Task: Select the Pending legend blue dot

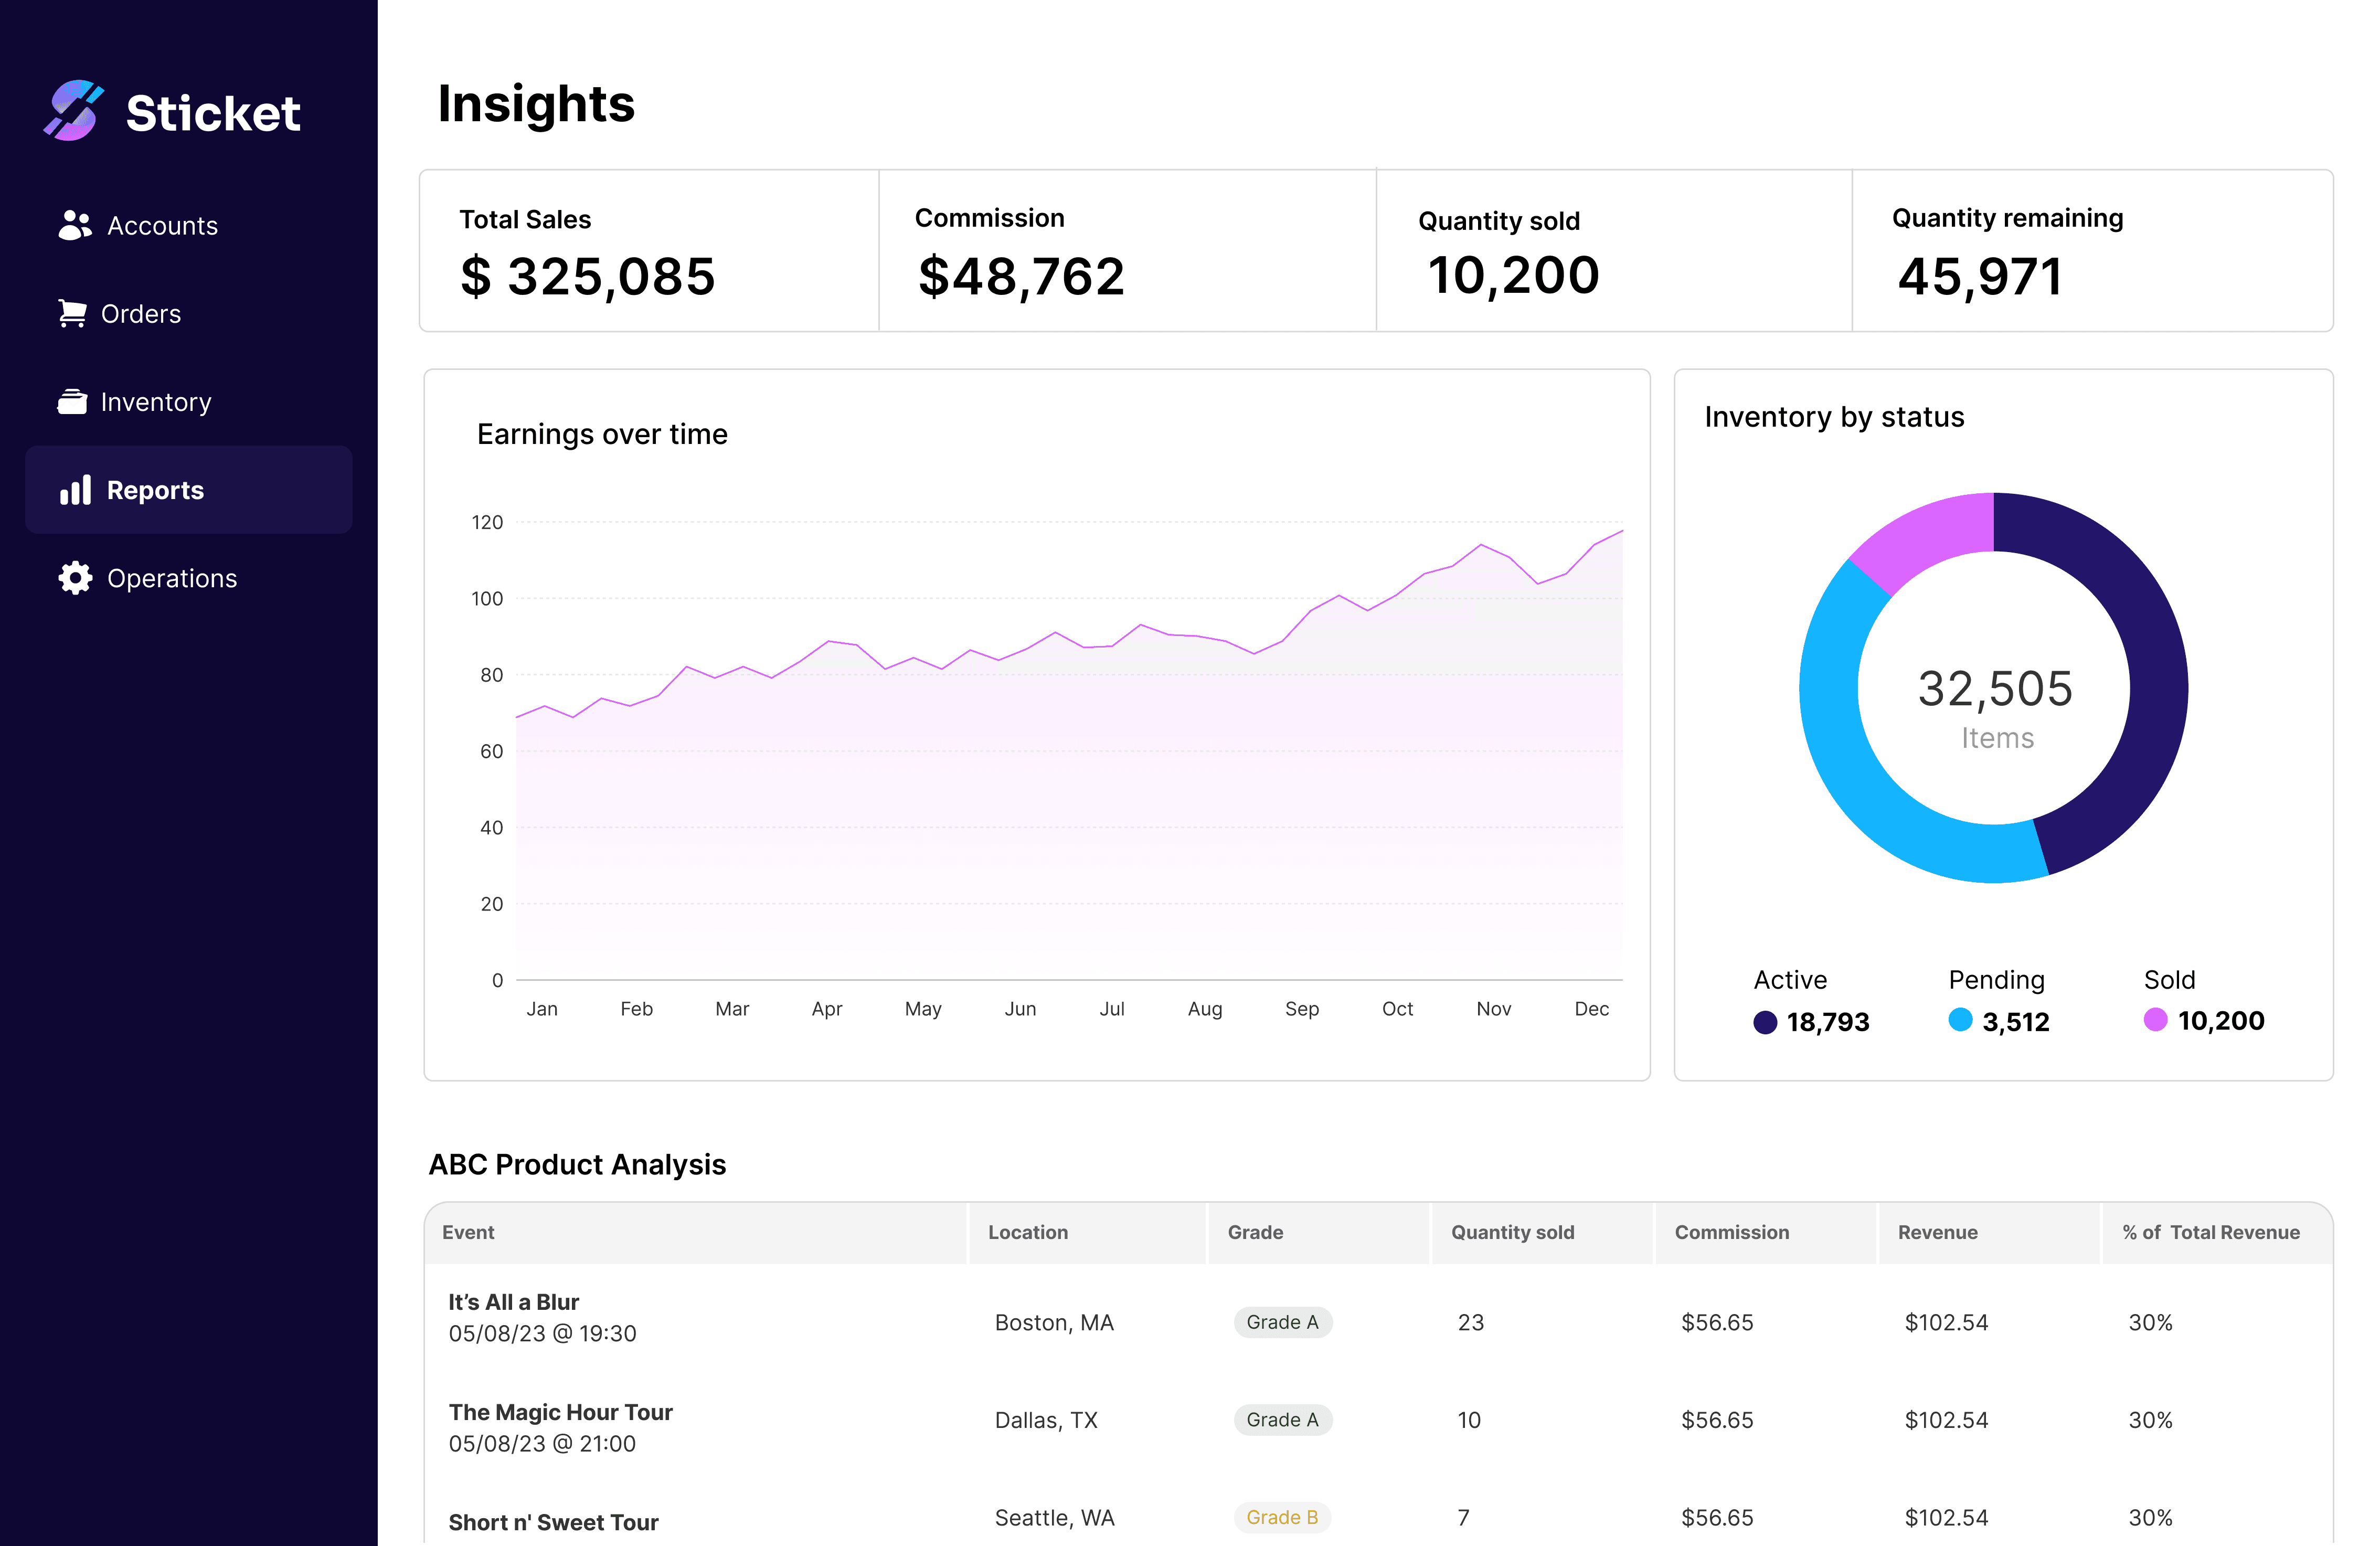Action: pyautogui.click(x=1960, y=1020)
